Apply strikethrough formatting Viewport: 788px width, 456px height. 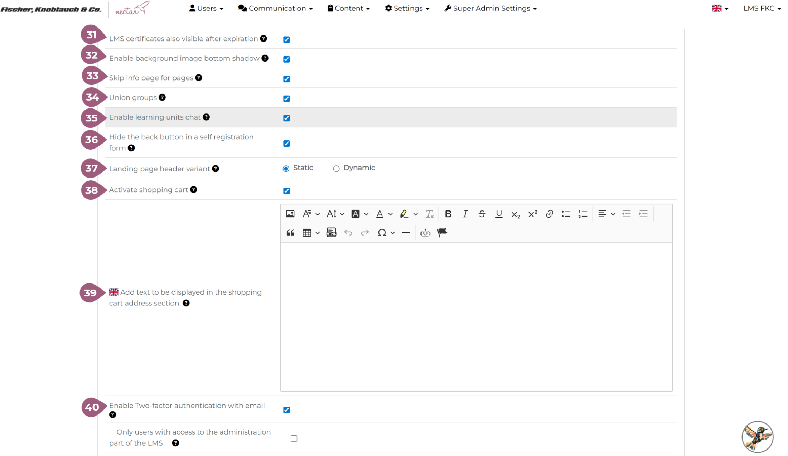point(482,214)
